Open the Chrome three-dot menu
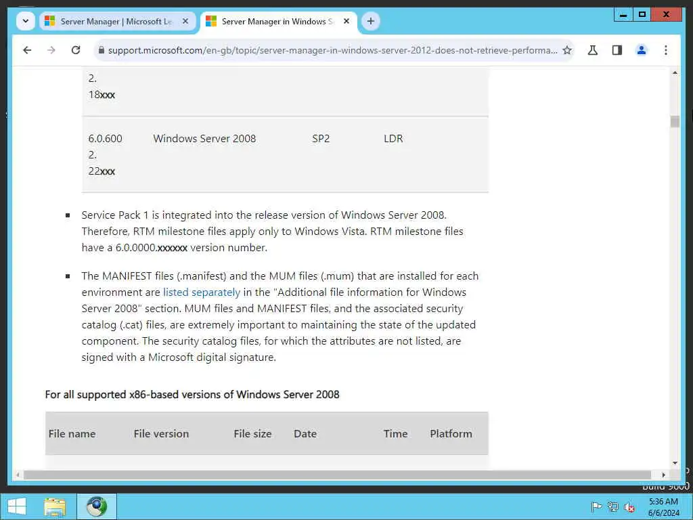 click(x=666, y=50)
